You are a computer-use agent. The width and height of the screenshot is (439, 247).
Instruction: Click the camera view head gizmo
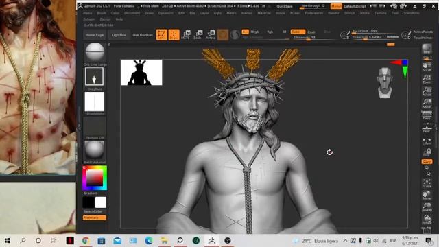[x=385, y=82]
